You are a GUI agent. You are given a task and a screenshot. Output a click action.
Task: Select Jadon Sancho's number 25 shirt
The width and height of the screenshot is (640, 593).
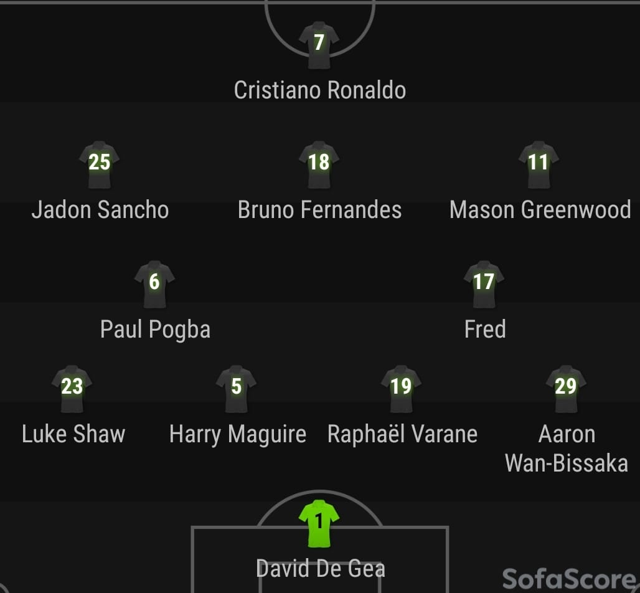pyautogui.click(x=99, y=165)
